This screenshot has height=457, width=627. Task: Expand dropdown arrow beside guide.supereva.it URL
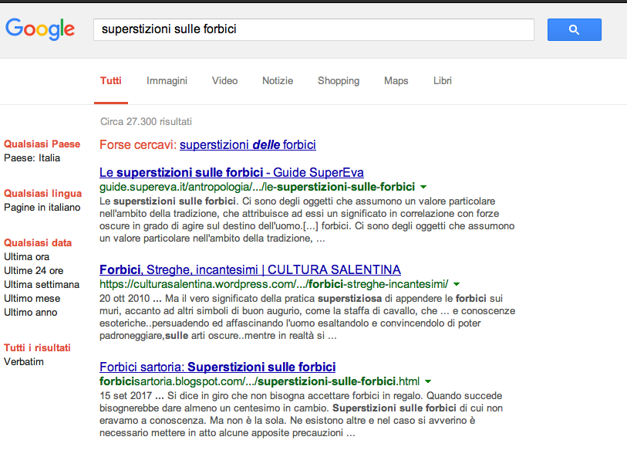pyautogui.click(x=423, y=187)
